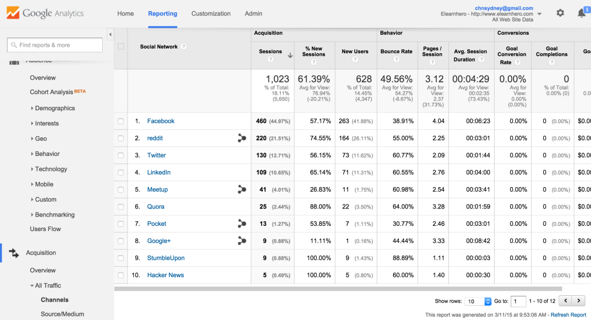
Task: Open the Hacker News link
Action: coord(166,275)
